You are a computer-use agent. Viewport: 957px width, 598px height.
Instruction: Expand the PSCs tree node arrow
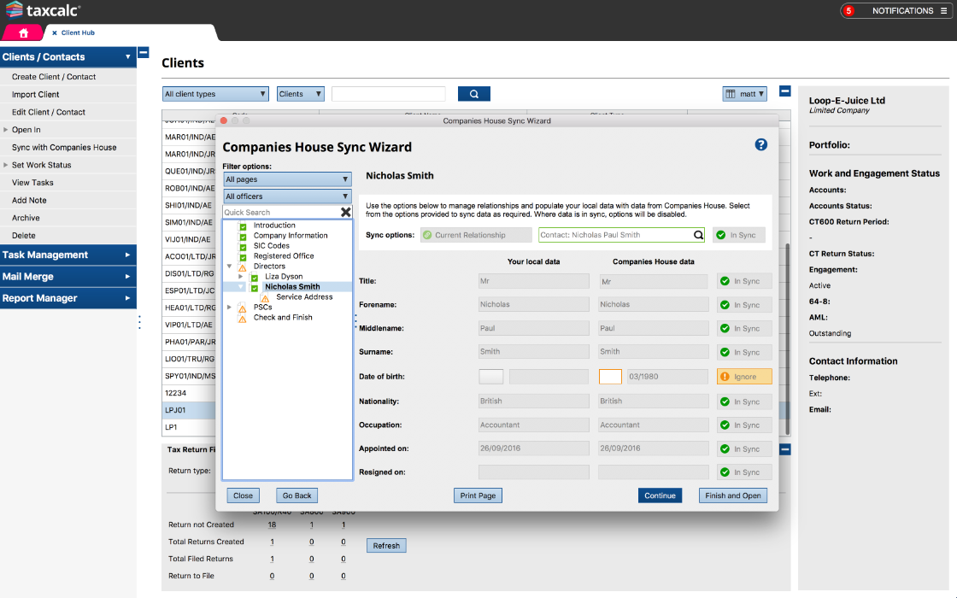pos(230,308)
